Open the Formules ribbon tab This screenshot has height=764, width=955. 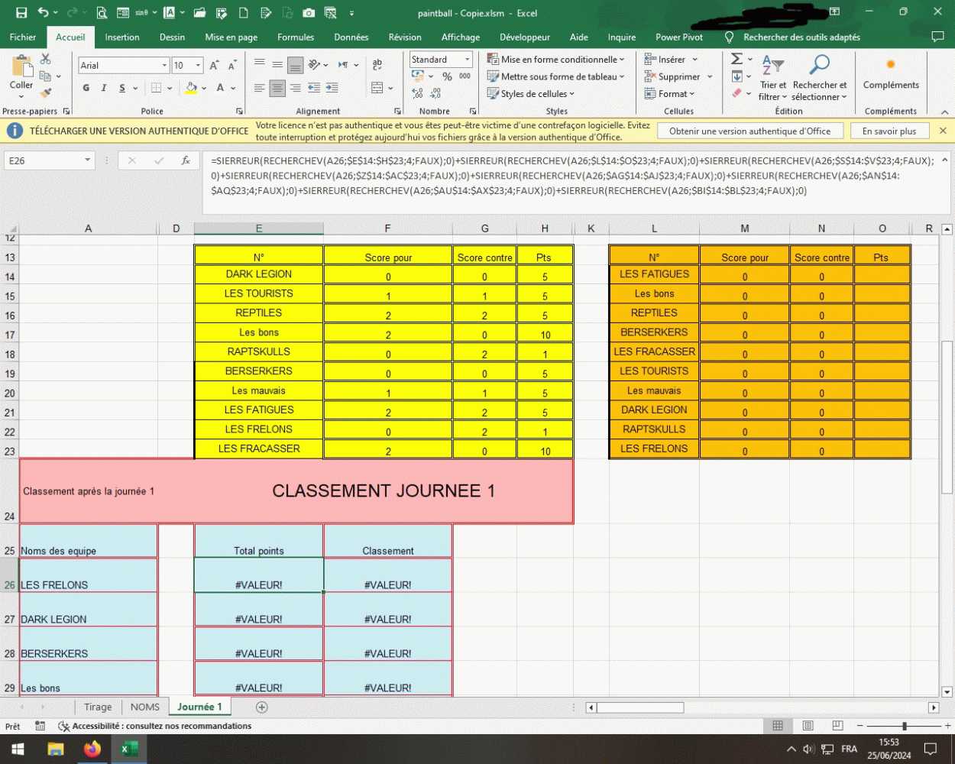[x=296, y=37]
